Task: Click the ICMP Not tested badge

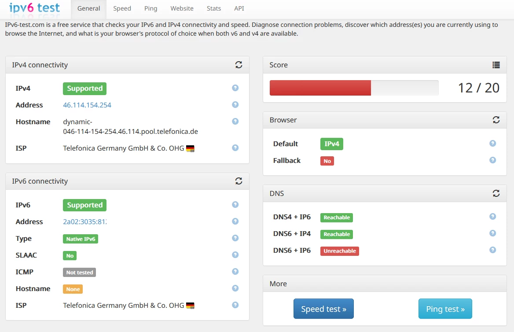Action: point(79,272)
